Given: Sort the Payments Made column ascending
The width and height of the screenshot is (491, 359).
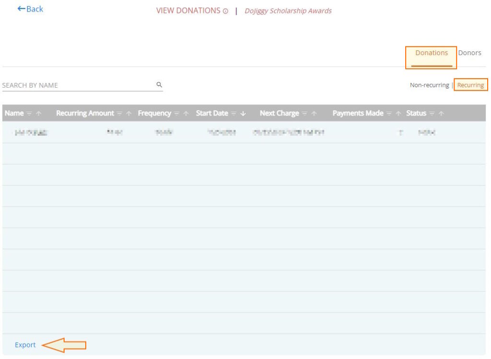Looking at the screenshot, I should [397, 113].
